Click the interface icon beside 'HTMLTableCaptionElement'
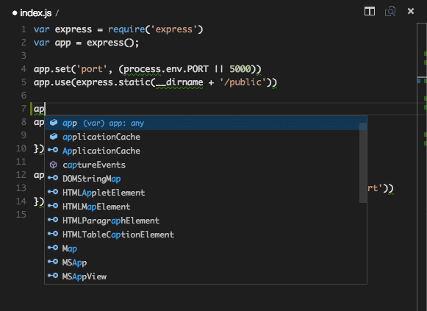Screen dimensions: 427x311 (53, 234)
